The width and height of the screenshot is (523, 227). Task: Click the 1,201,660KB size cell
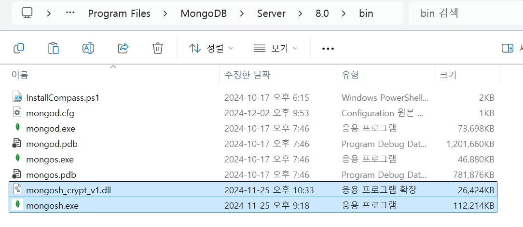click(470, 144)
